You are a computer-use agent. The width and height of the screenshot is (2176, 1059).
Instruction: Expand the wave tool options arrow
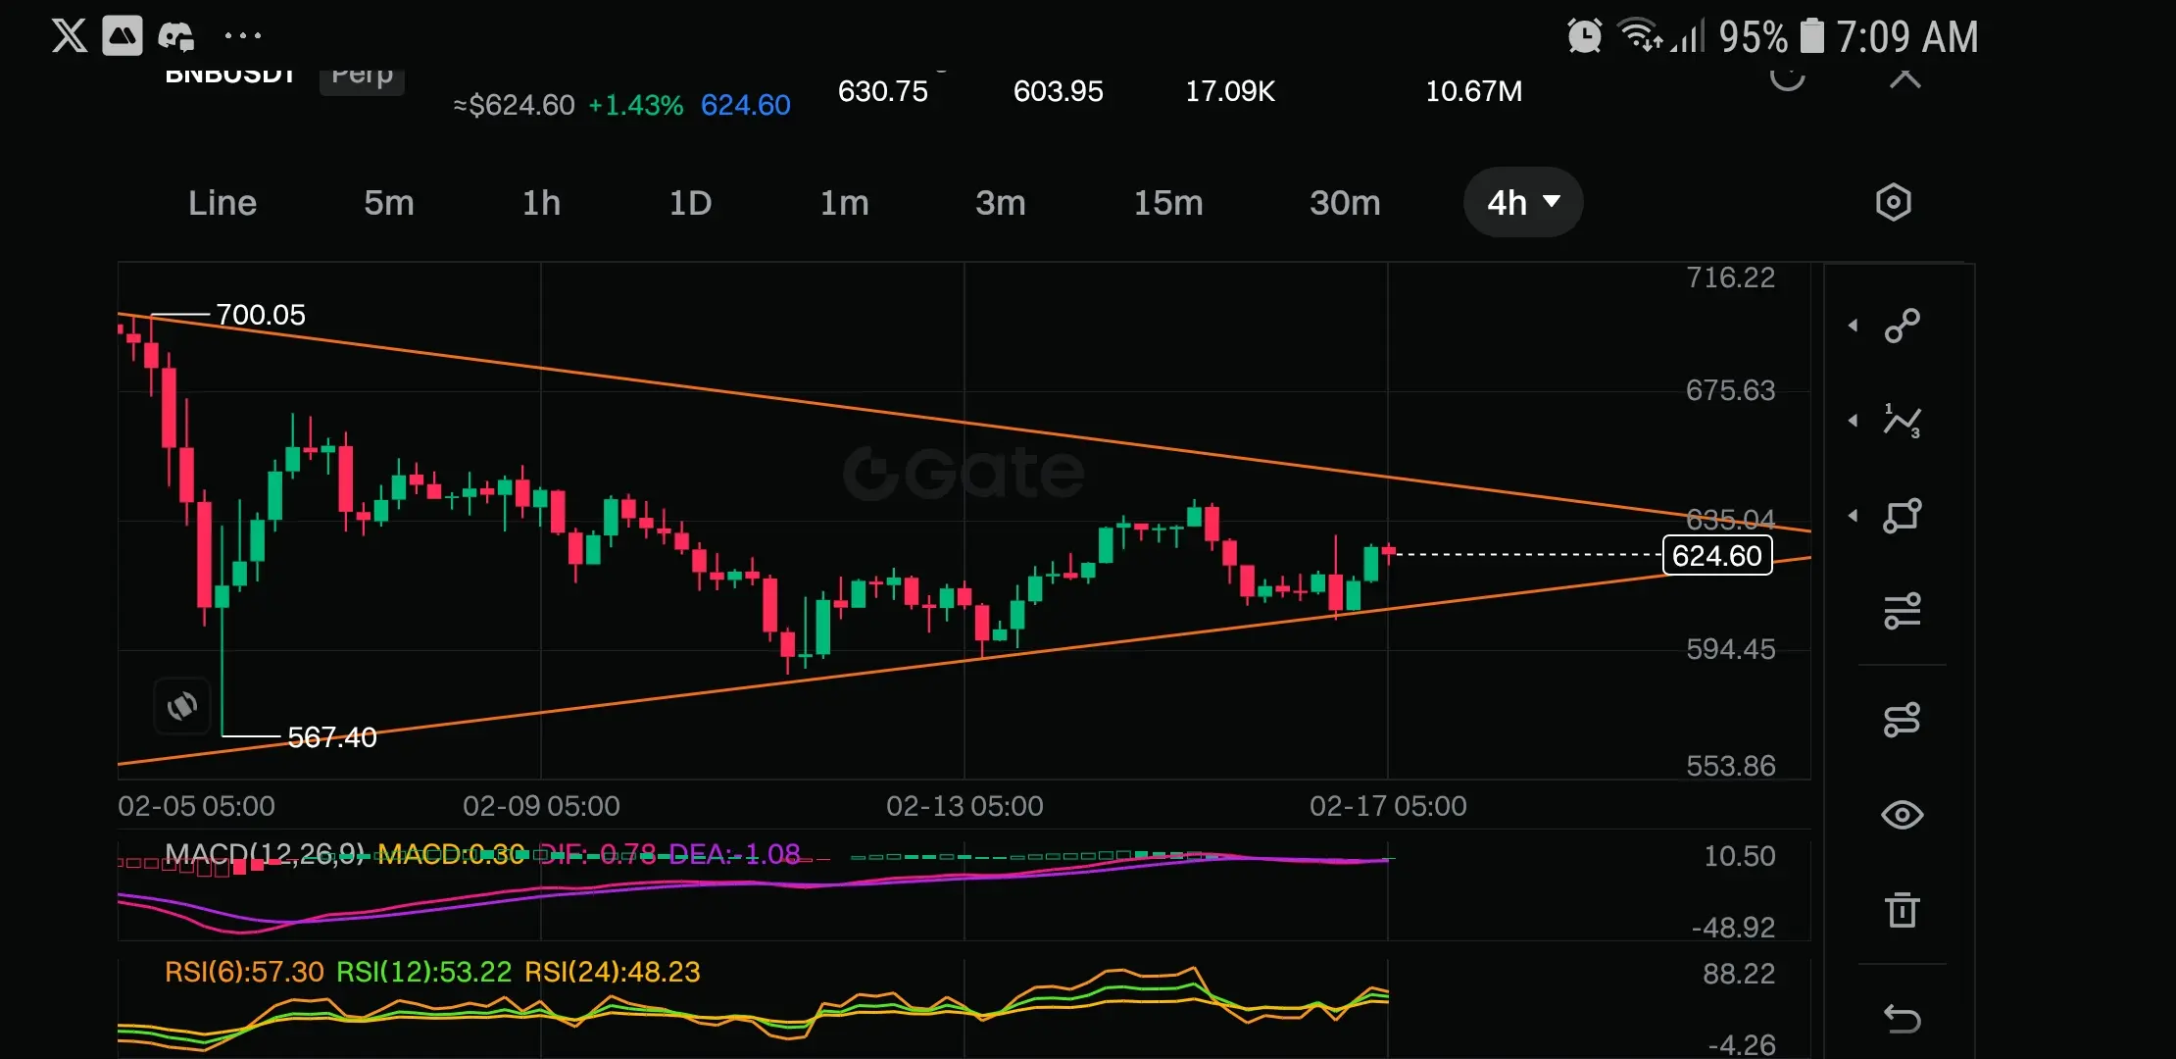(1853, 421)
